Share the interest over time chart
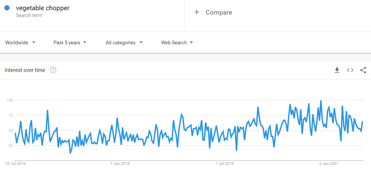Image resolution: width=371 pixels, height=185 pixels. tap(363, 70)
